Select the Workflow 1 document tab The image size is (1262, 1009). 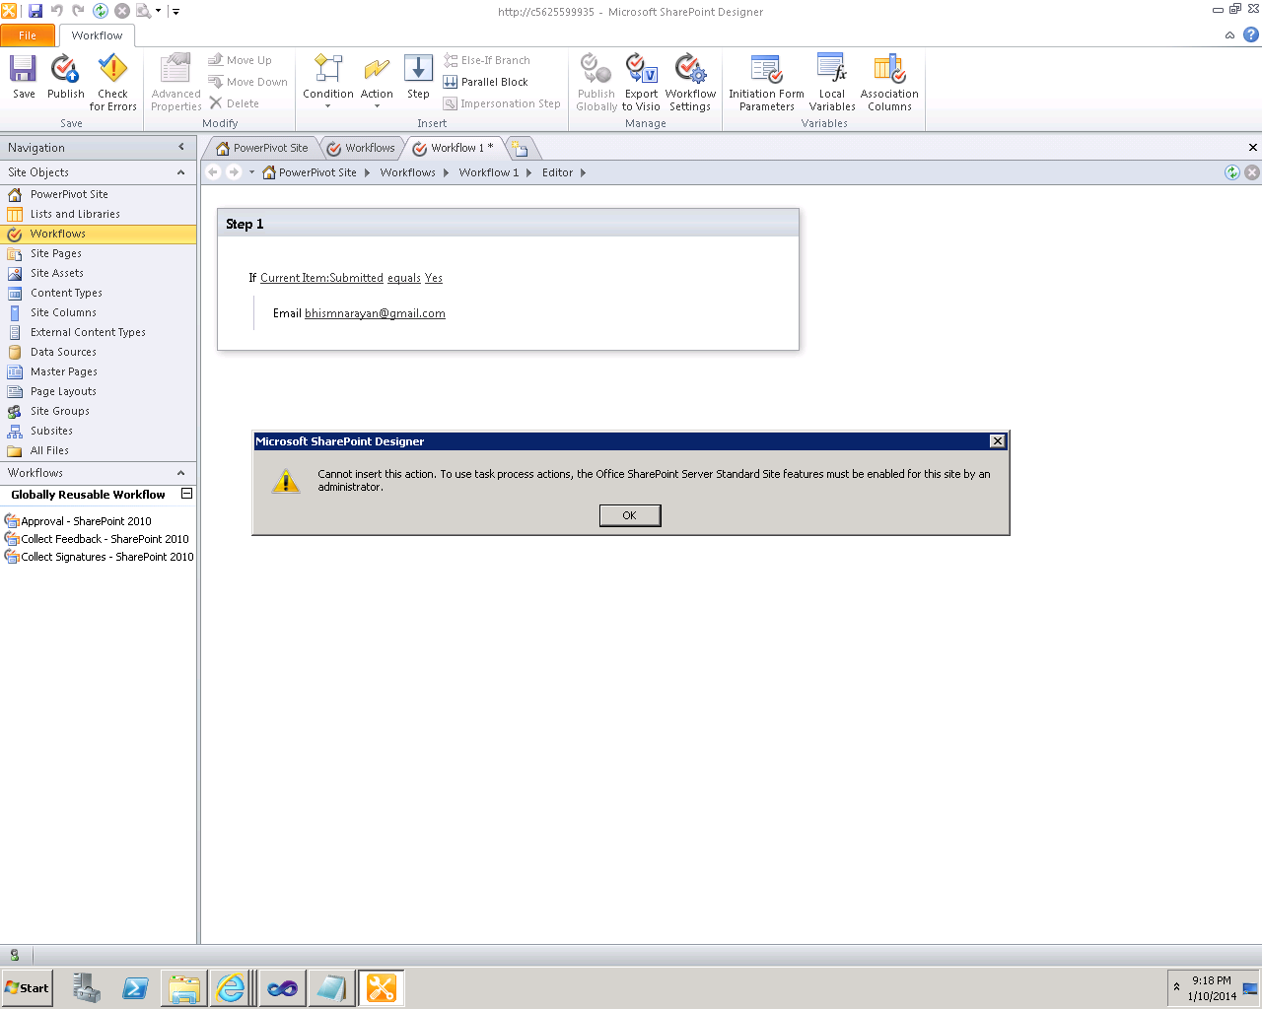pos(454,148)
